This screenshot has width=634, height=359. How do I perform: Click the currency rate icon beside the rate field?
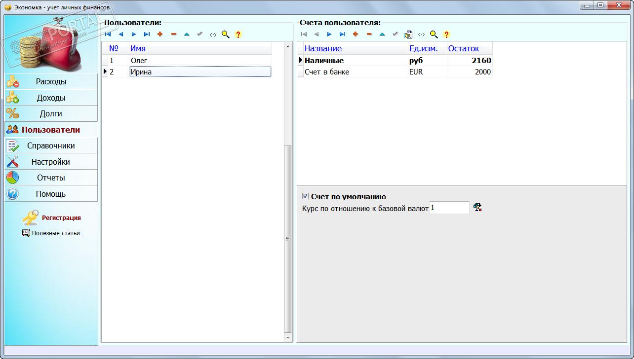(477, 208)
